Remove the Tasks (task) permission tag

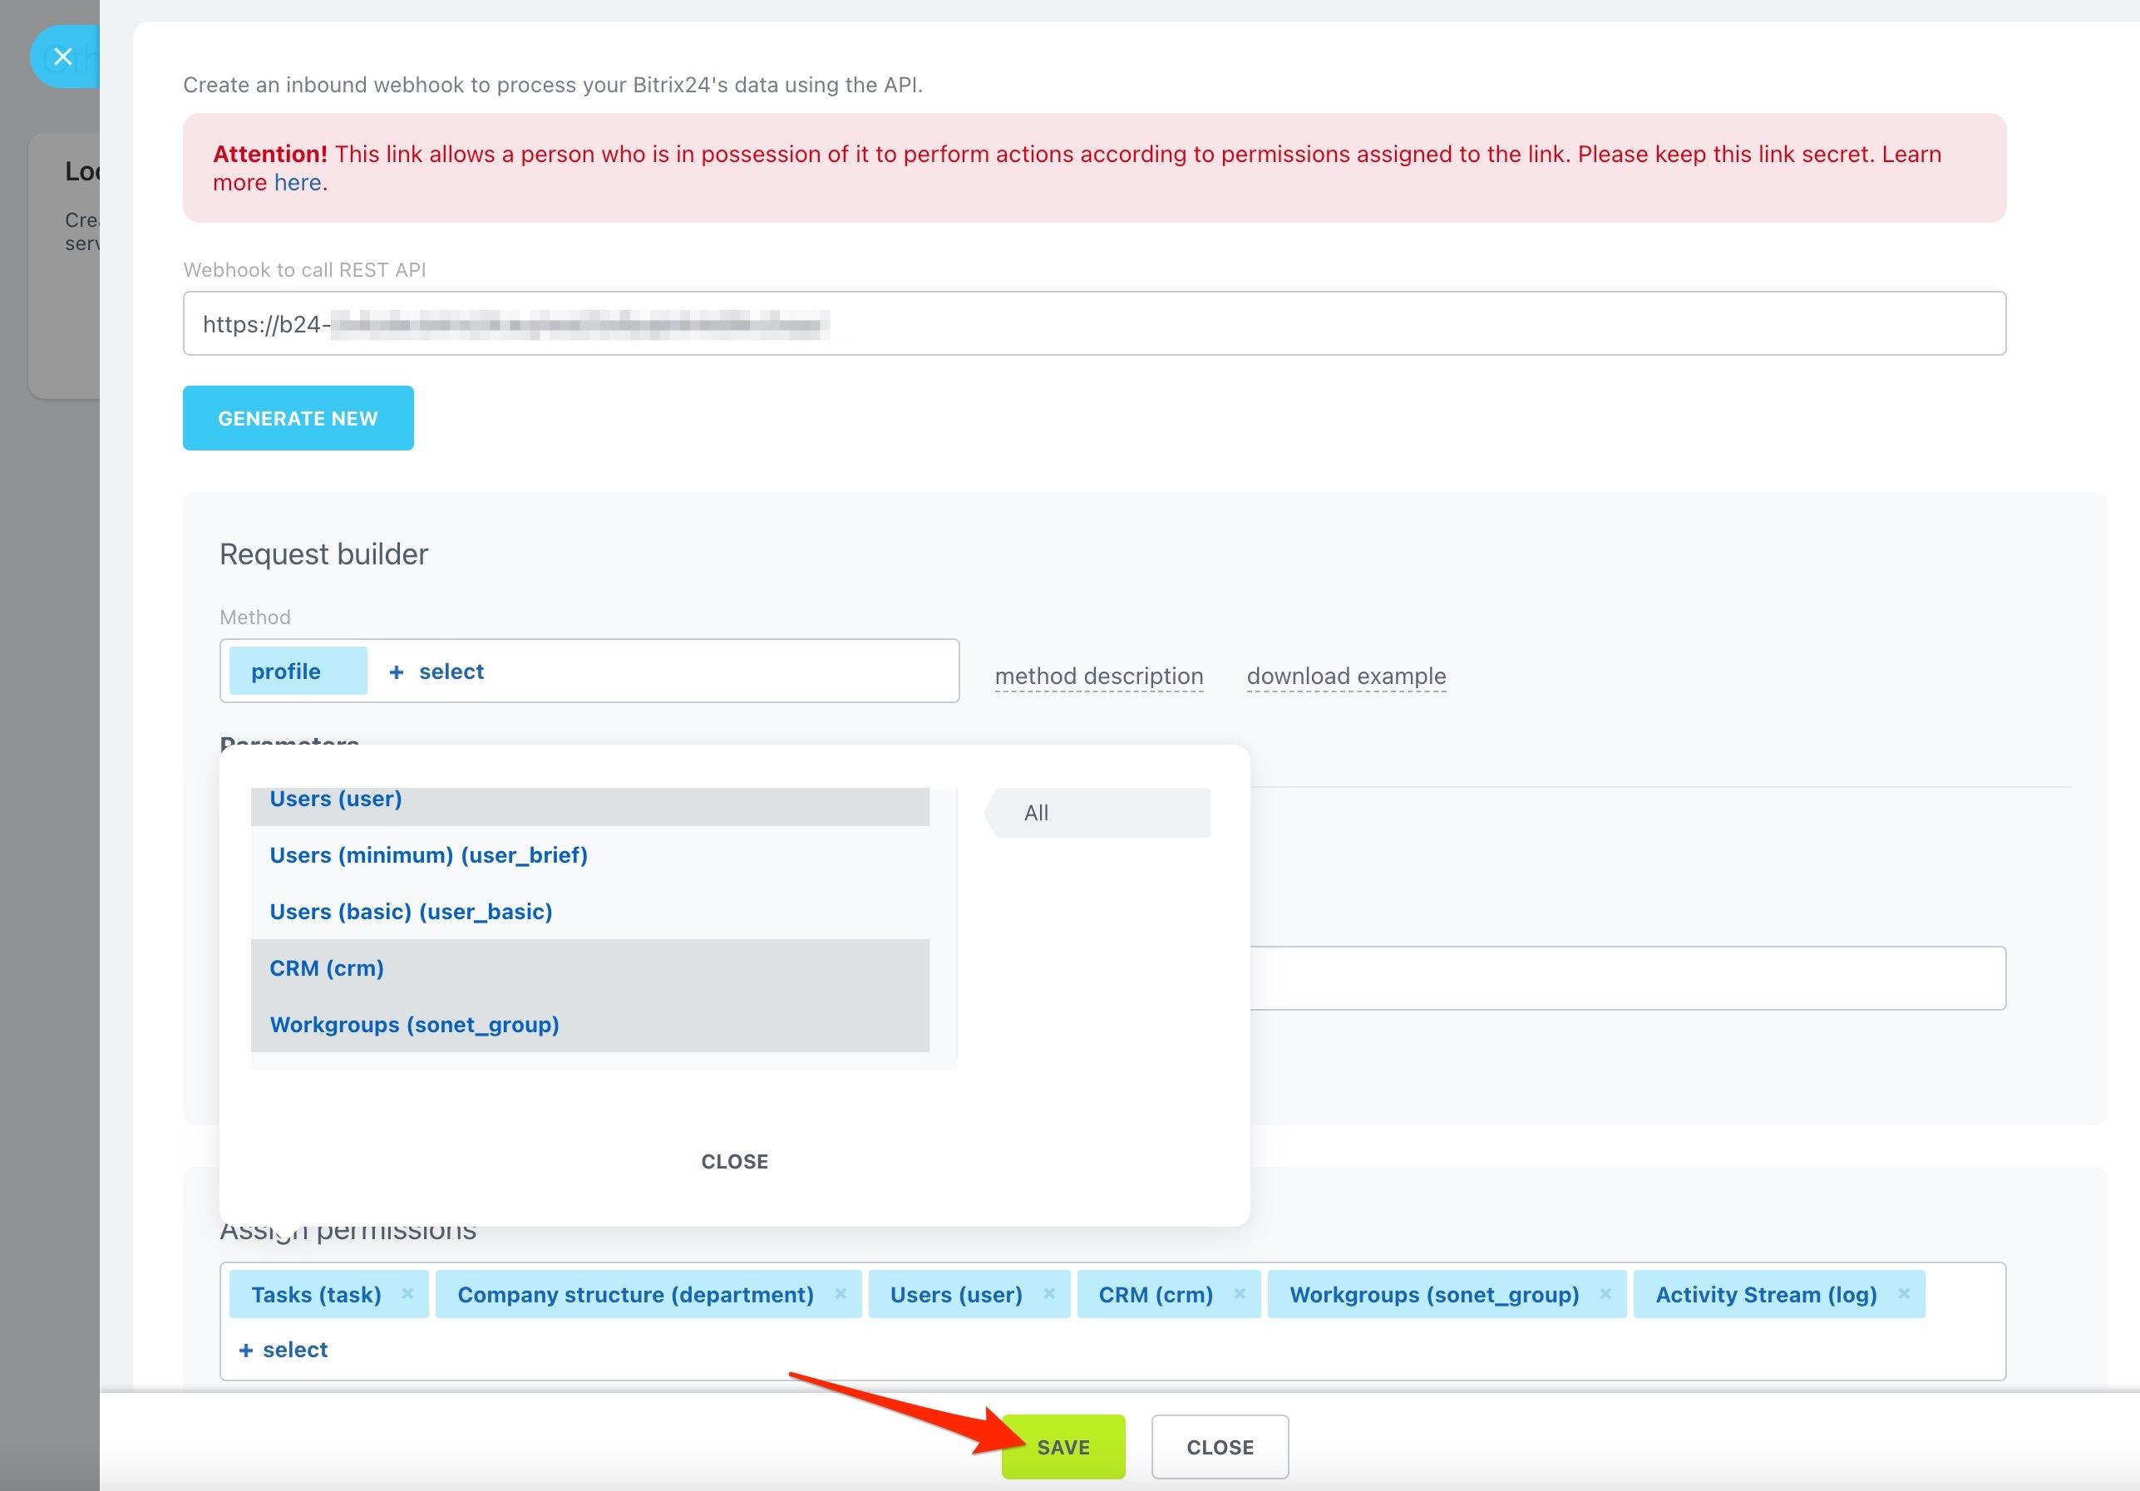(407, 1293)
